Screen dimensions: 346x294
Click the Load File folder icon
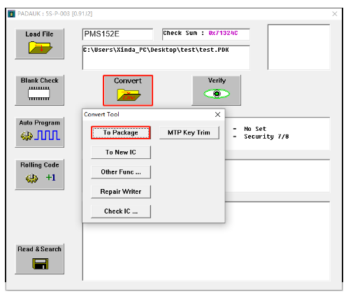click(x=40, y=48)
